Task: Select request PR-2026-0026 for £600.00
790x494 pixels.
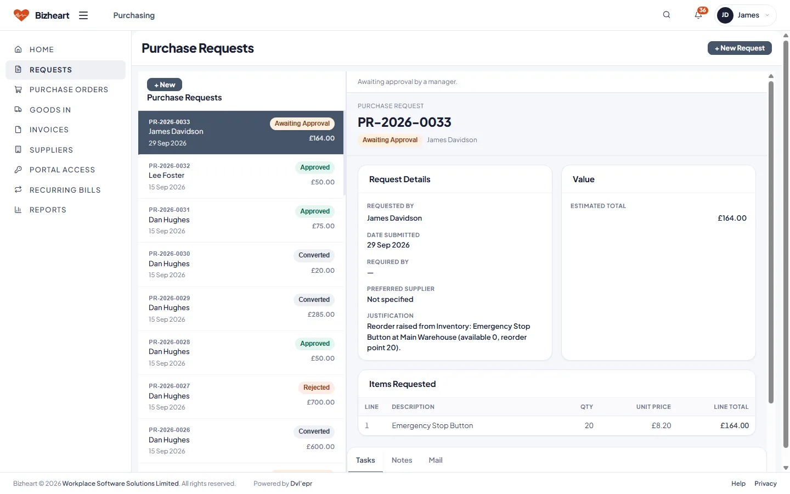Action: pyautogui.click(x=241, y=440)
